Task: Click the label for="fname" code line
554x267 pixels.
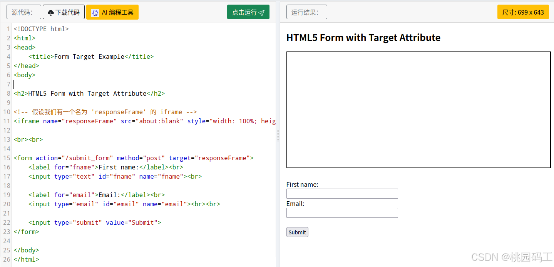Action: tap(106, 167)
